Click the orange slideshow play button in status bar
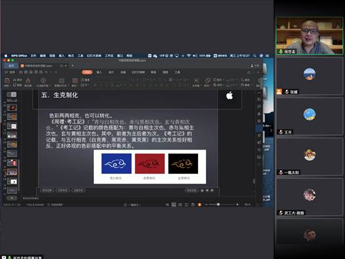Screen dimensions: 345x259 [199, 205]
